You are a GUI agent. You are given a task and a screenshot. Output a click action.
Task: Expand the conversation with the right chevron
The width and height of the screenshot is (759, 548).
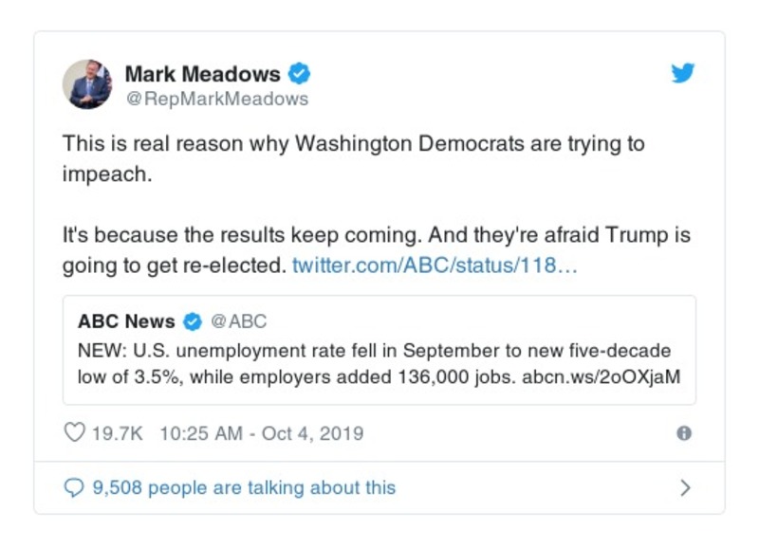pos(685,488)
